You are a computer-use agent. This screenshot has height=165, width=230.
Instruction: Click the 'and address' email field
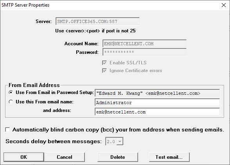(x=157, y=112)
